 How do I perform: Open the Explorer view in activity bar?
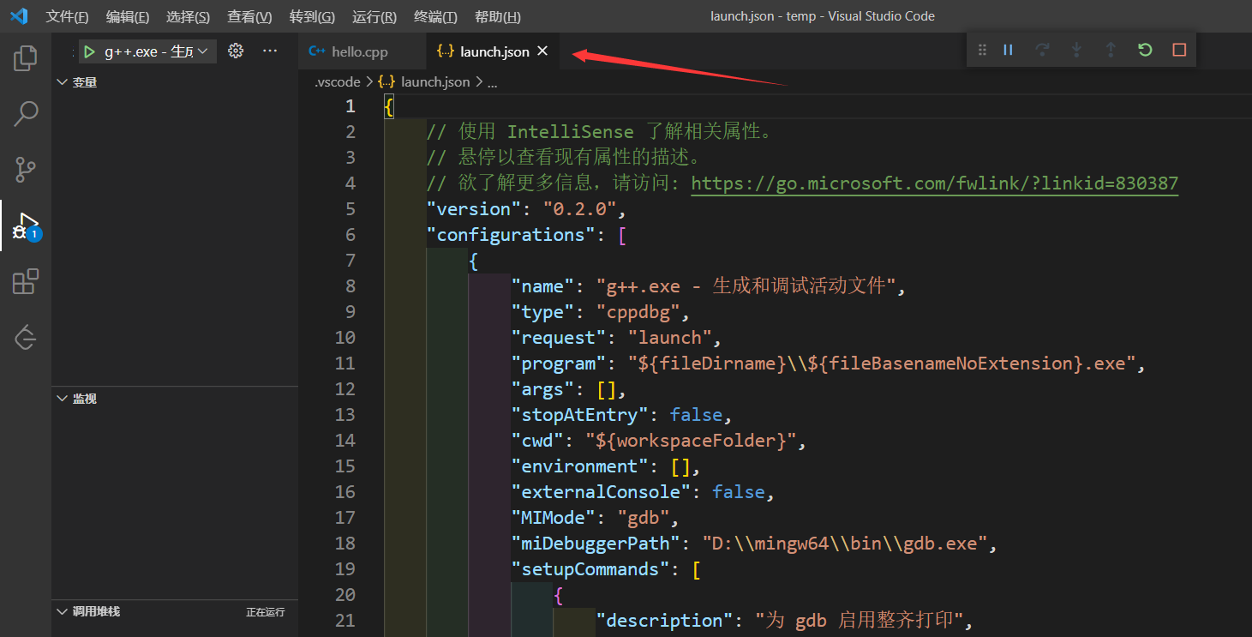(x=26, y=58)
